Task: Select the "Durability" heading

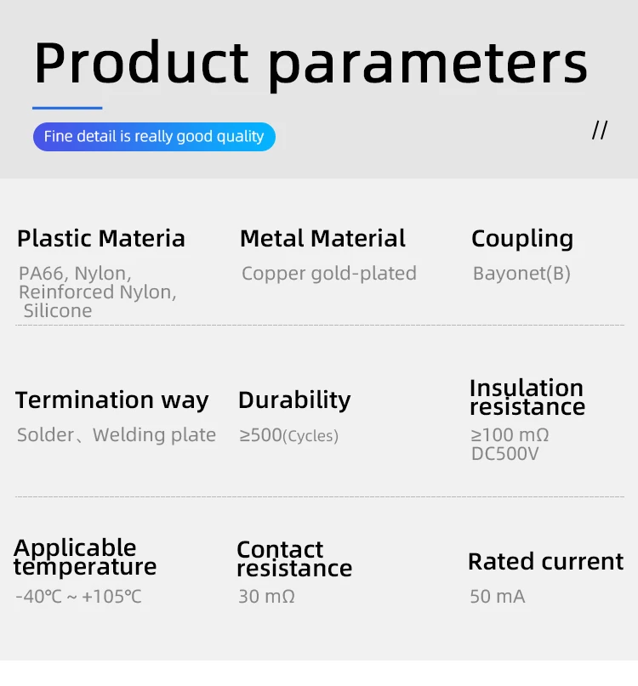Action: (294, 400)
